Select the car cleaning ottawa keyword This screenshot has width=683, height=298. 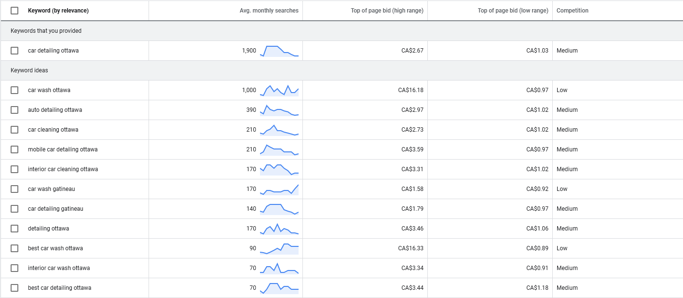pos(53,130)
